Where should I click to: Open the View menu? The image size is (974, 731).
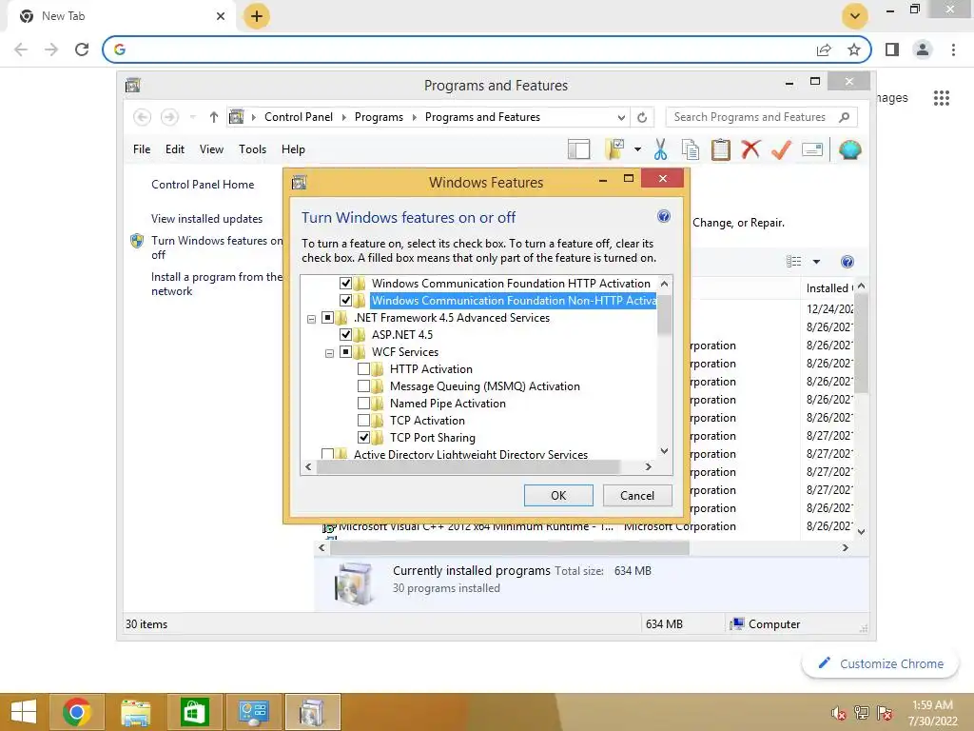211,149
